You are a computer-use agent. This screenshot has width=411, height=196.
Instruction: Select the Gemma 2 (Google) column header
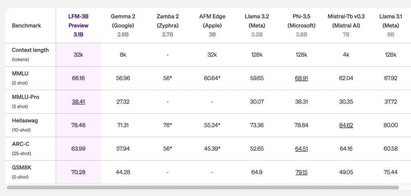tap(123, 25)
